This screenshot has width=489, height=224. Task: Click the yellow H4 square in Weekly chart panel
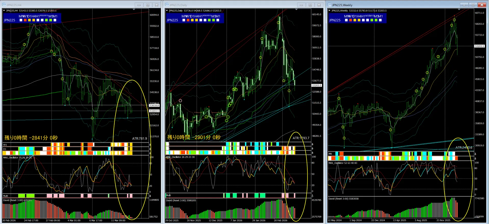359,20
